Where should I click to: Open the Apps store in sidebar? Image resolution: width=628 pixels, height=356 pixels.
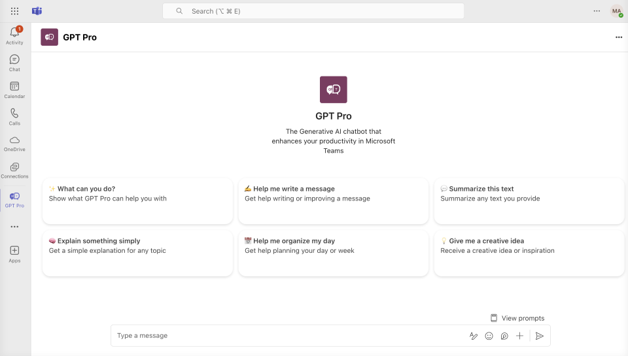[x=14, y=253]
